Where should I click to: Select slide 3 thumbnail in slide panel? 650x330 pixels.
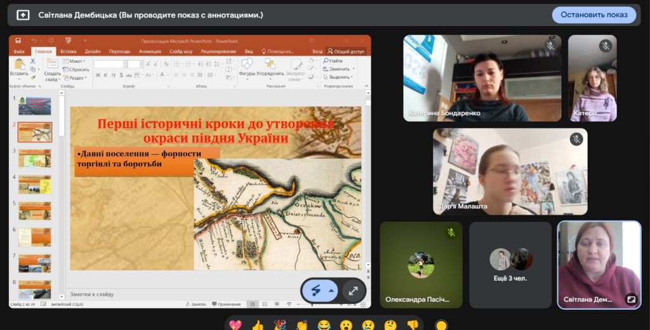point(34,158)
